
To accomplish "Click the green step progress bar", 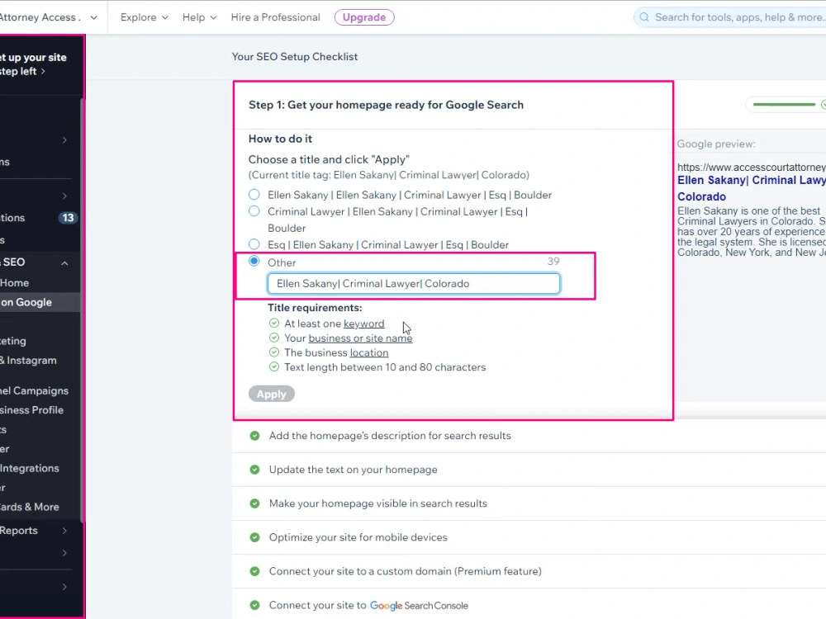I will coord(784,105).
